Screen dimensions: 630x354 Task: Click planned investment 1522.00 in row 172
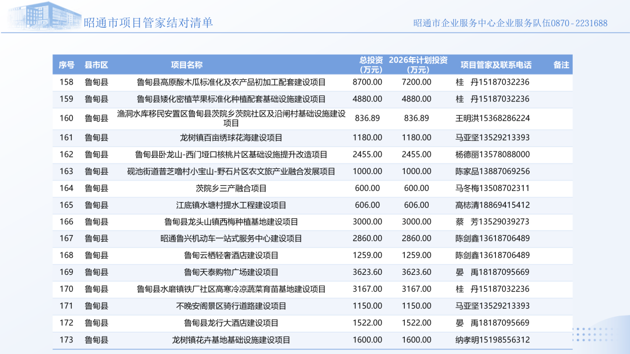(x=416, y=323)
